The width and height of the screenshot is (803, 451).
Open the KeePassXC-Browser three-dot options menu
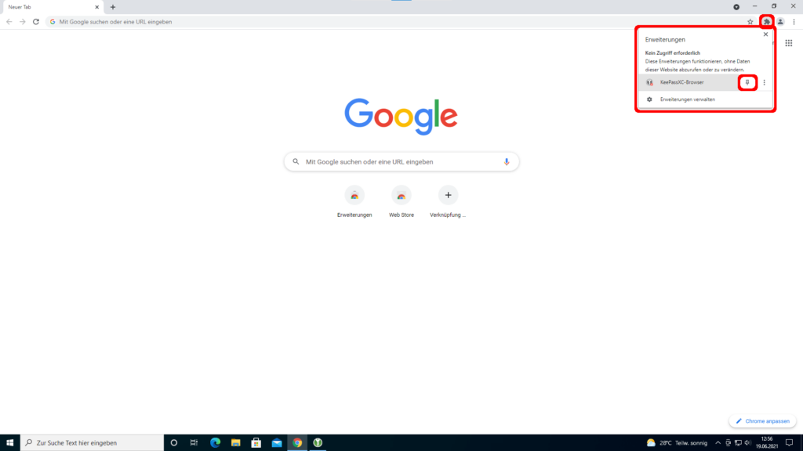pyautogui.click(x=764, y=82)
